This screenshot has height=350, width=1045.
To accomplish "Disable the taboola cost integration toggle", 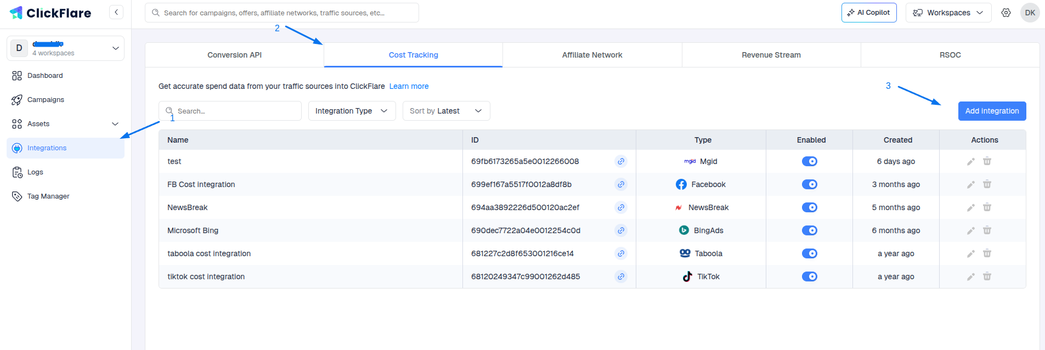I will click(x=810, y=253).
